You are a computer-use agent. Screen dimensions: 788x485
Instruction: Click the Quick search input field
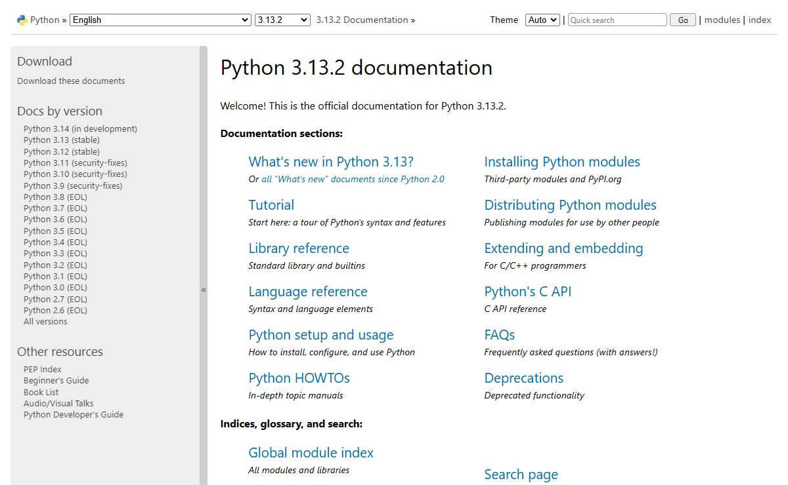pos(617,20)
